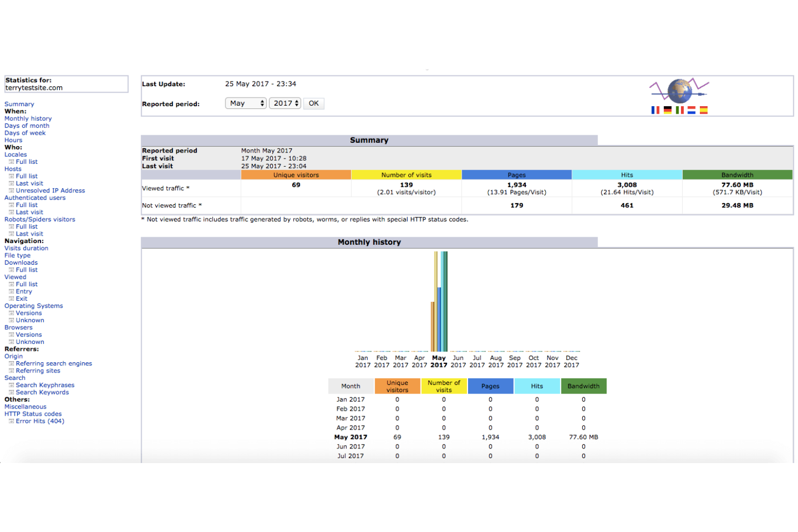Go to Days of month report
The height and width of the screenshot is (532, 798).
click(27, 126)
